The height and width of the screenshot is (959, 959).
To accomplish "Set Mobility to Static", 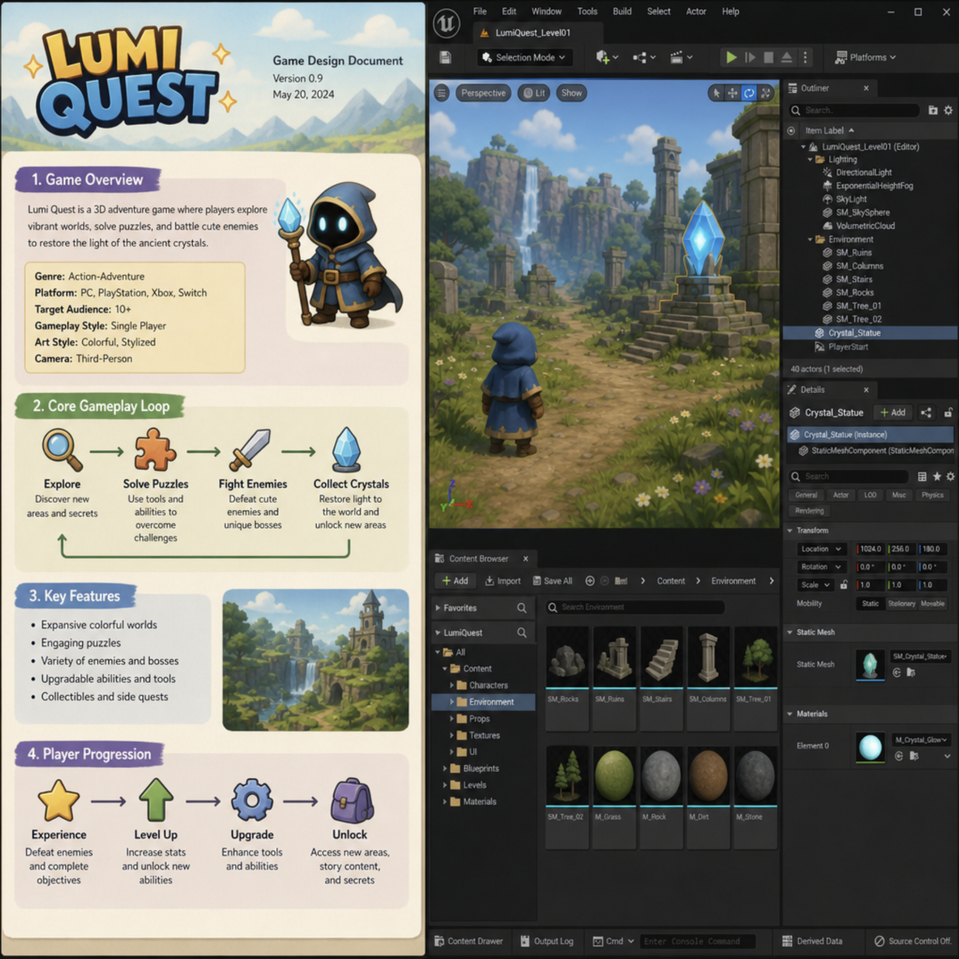I will 870,603.
